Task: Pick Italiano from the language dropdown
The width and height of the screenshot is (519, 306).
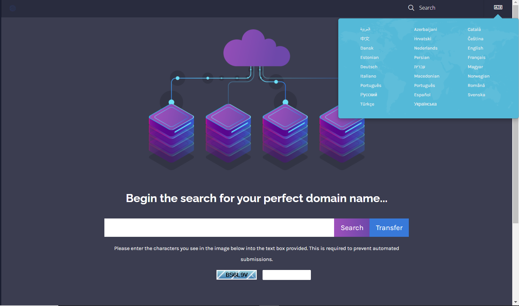Action: point(368,76)
